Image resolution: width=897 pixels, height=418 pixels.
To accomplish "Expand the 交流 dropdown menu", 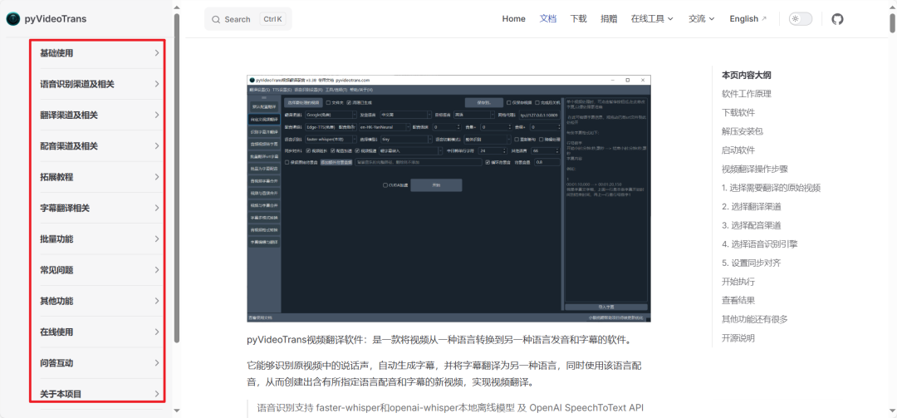I will click(702, 19).
